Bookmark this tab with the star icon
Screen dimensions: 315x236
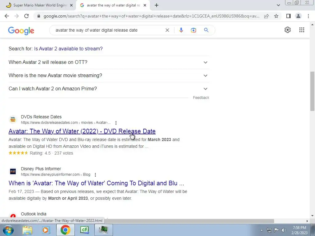pos(276,16)
